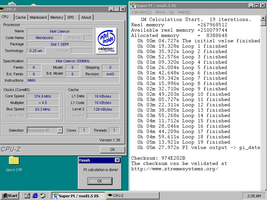Click Specification value Intel Celeron 300MHz
Viewport: 267px width, 200px height.
[73, 61]
